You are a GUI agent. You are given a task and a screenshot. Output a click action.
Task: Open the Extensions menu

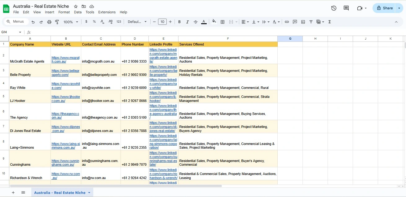[107, 12]
